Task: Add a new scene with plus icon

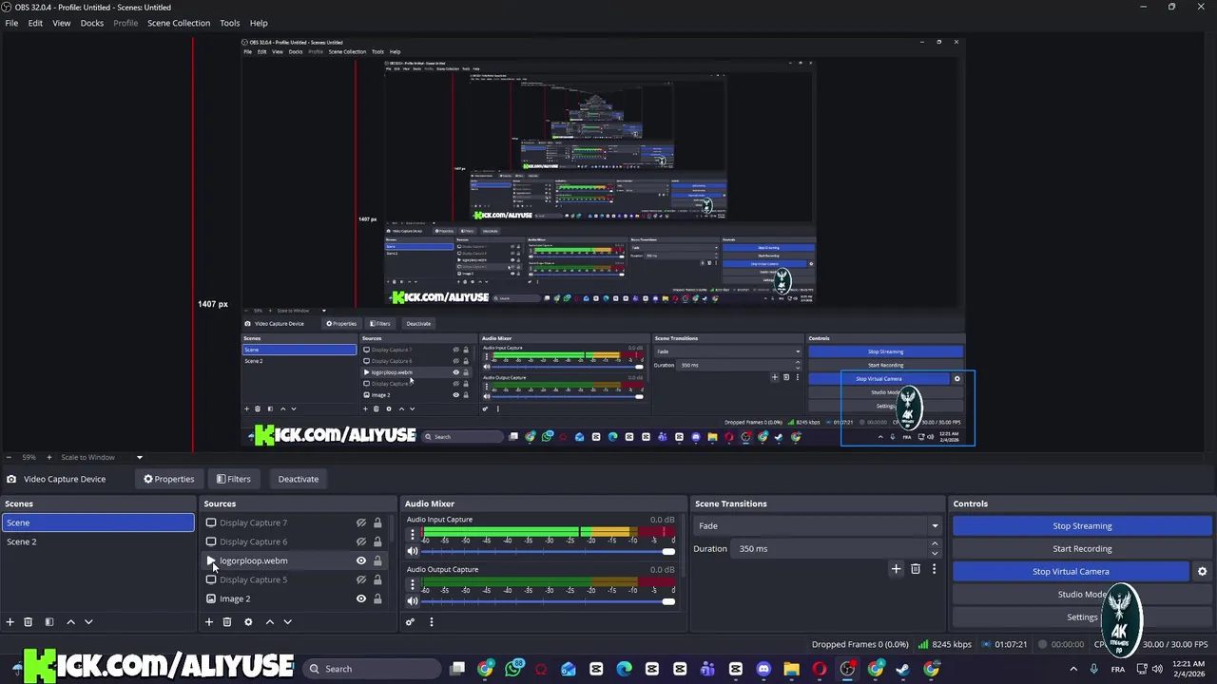Action: [x=10, y=622]
